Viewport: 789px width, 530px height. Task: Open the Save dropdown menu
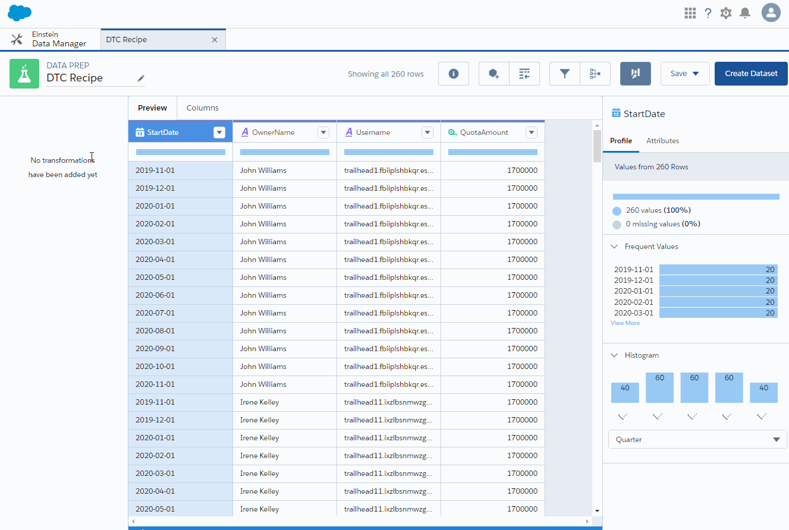pyautogui.click(x=685, y=74)
